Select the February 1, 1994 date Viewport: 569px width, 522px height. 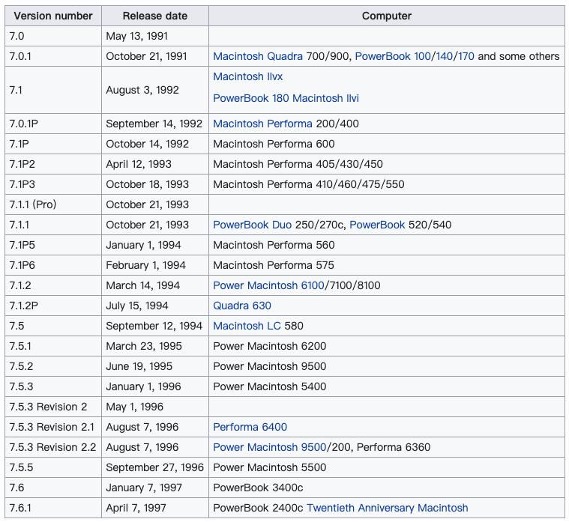click(155, 265)
